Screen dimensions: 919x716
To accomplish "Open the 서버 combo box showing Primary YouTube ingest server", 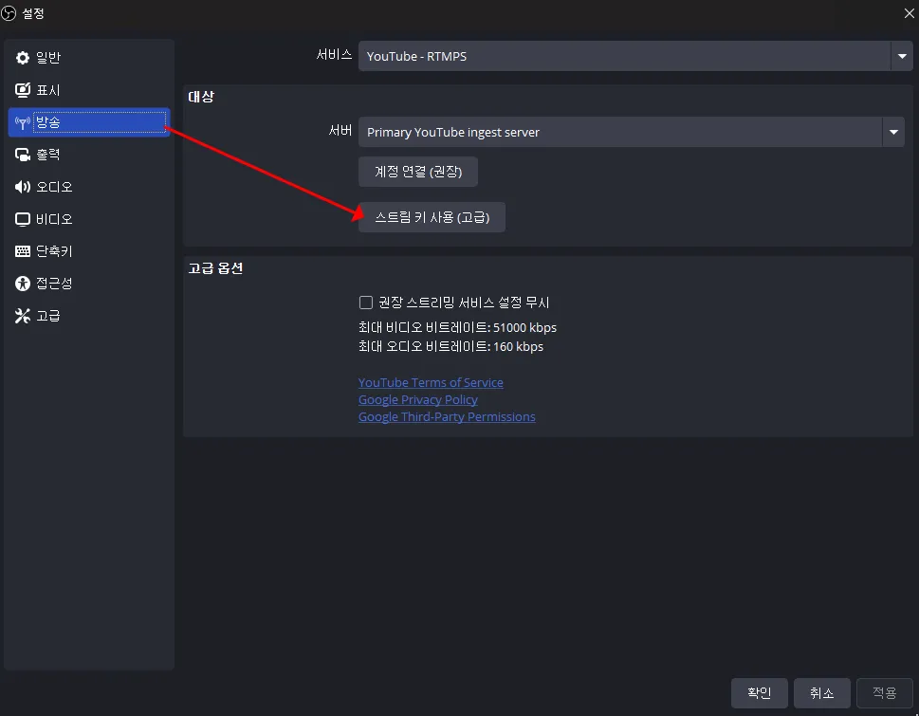I will click(x=632, y=132).
